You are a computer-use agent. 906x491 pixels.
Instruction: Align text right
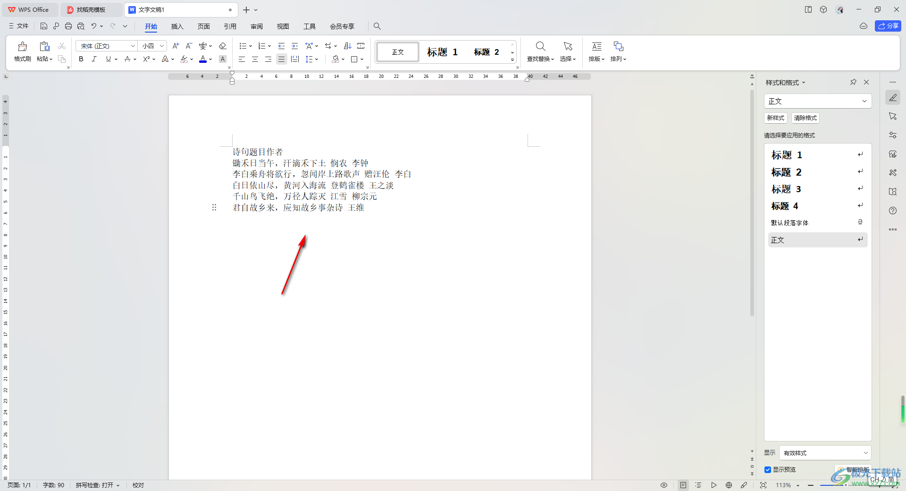268,59
